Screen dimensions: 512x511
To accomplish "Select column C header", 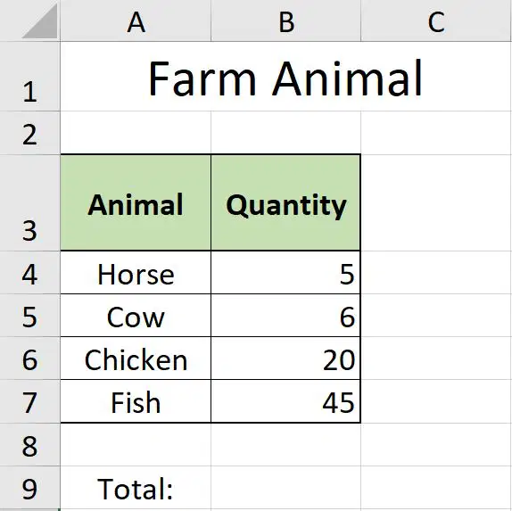I will 436,21.
